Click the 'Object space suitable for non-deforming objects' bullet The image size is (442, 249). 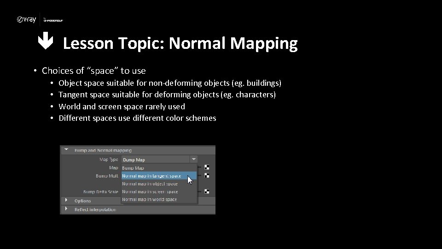pyautogui.click(x=170, y=83)
